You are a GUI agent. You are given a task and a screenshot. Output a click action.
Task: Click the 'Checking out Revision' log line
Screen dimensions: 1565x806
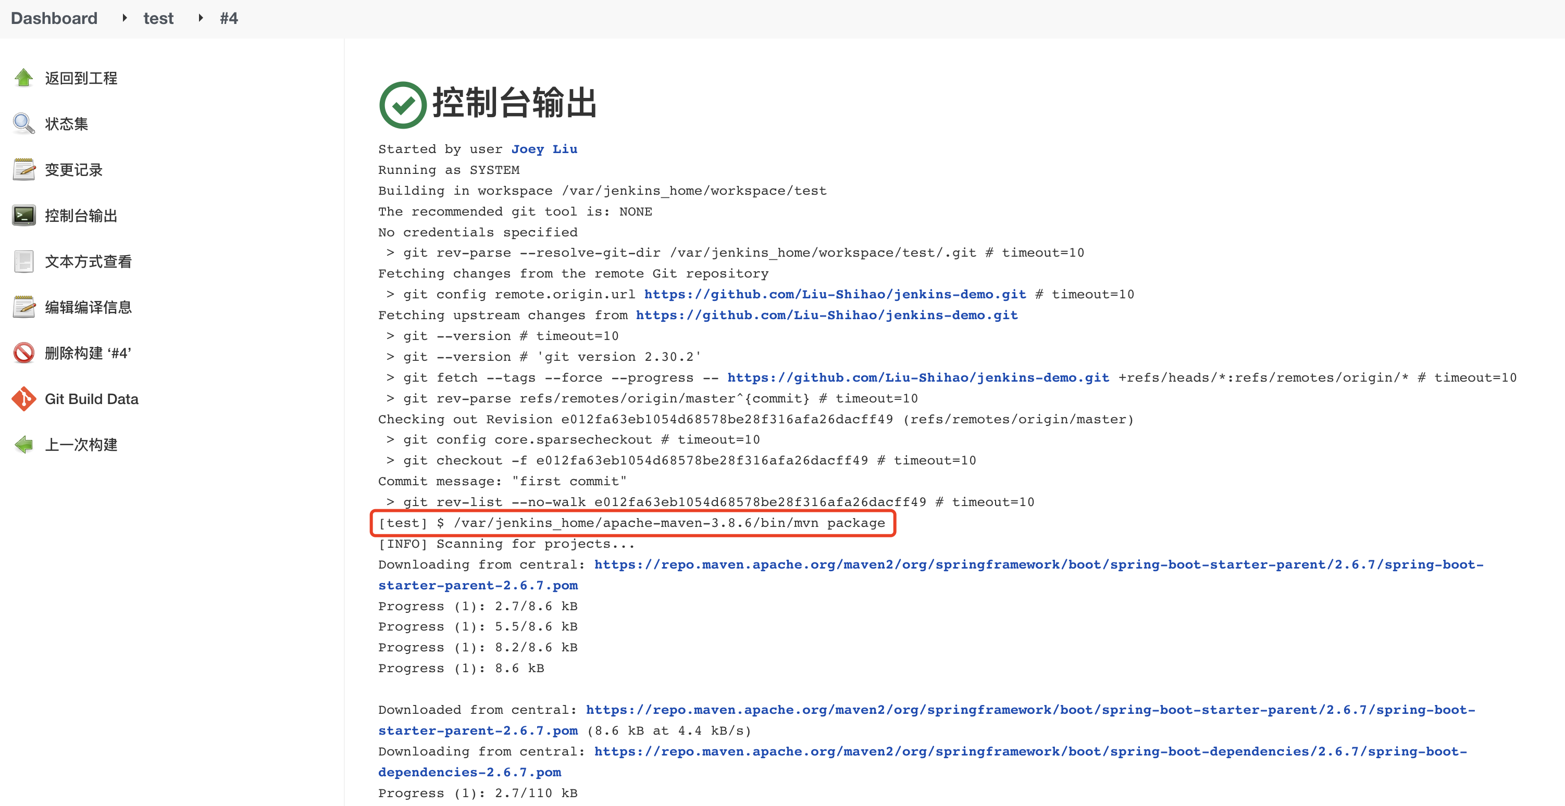pos(756,419)
